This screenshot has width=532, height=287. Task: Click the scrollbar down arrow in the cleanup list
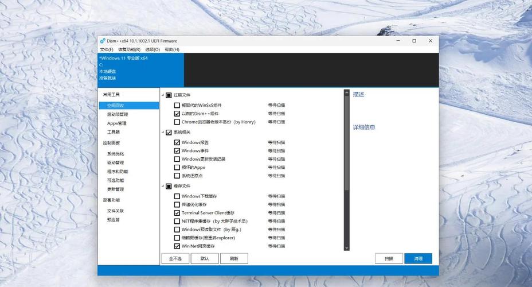(346, 248)
